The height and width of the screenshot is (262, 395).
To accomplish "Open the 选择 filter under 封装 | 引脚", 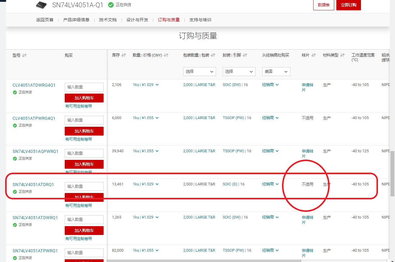I will click(x=239, y=71).
